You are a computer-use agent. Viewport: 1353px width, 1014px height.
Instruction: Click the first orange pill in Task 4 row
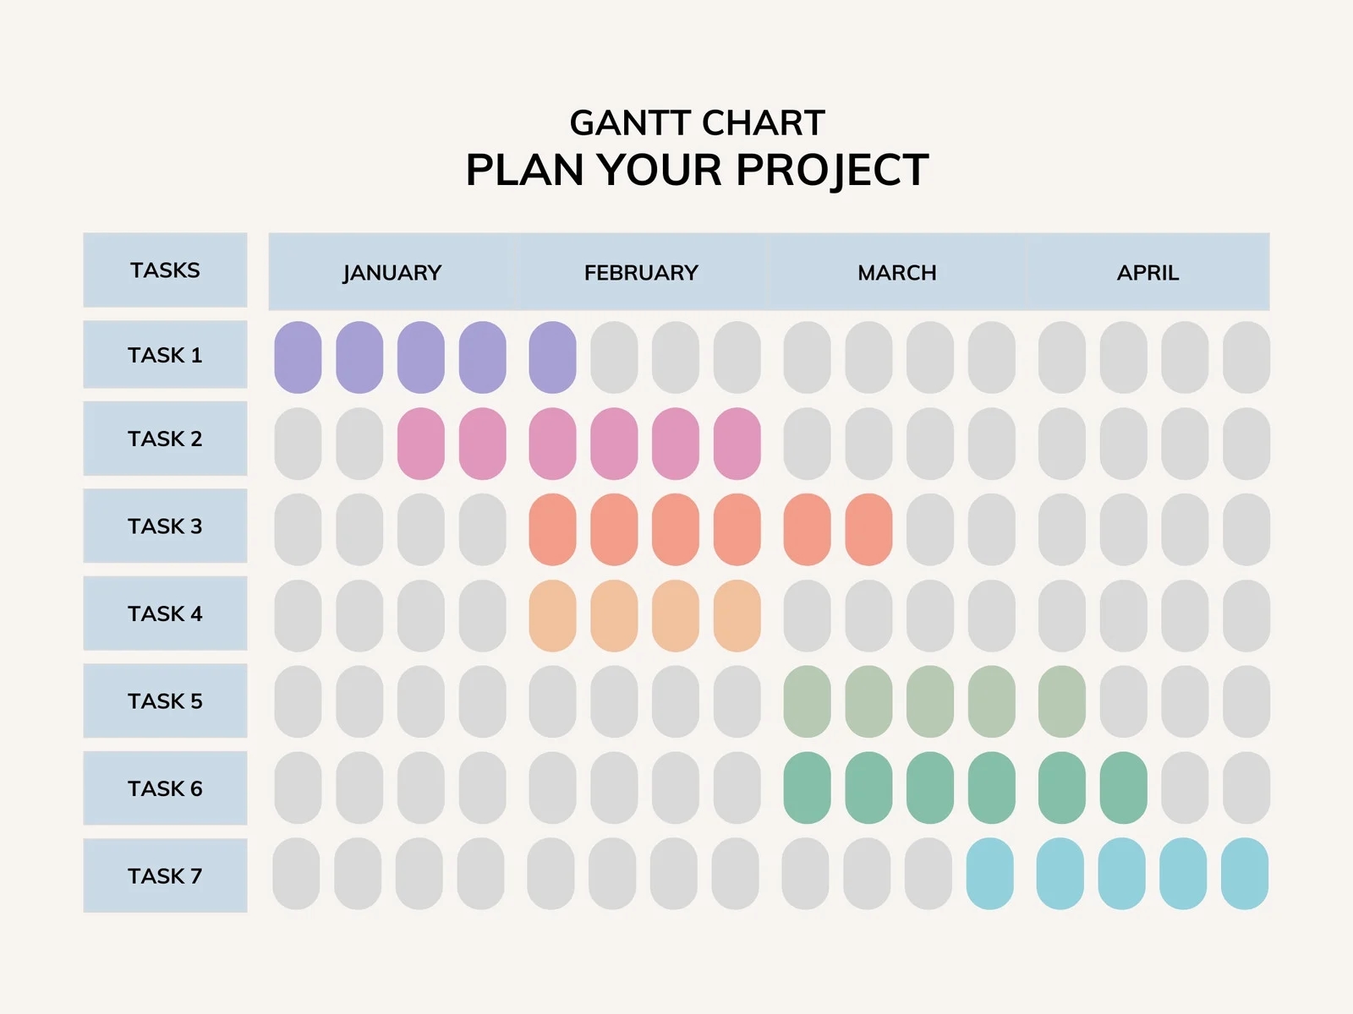point(552,616)
